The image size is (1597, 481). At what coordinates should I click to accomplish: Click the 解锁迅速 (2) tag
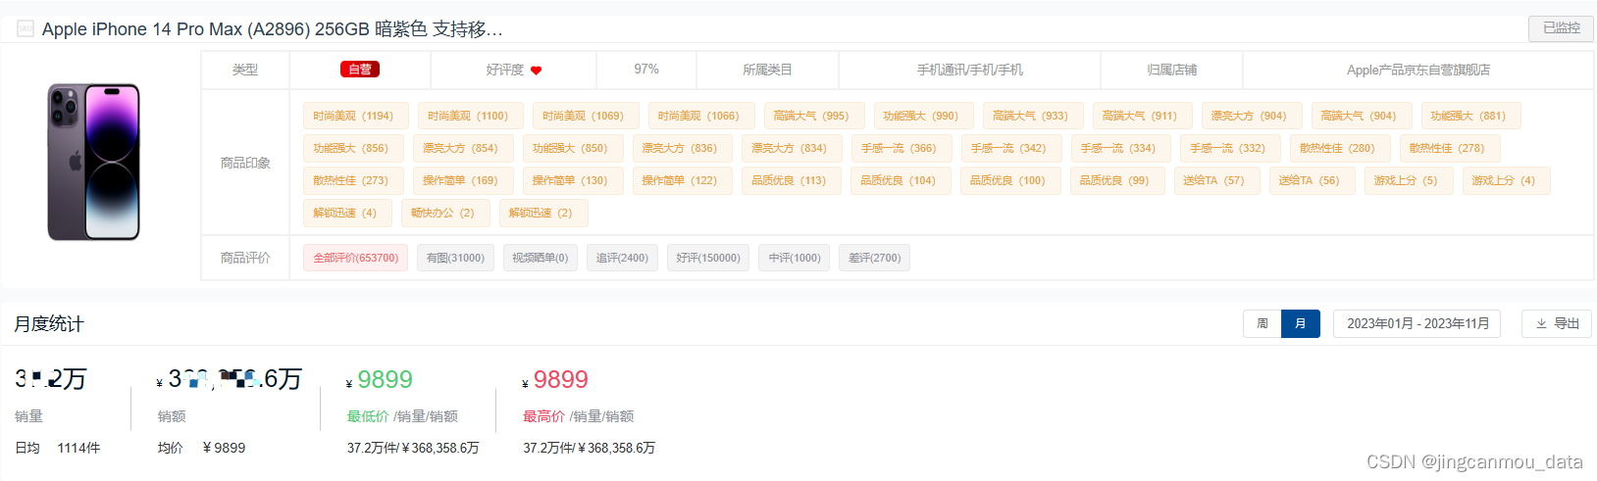pos(543,213)
